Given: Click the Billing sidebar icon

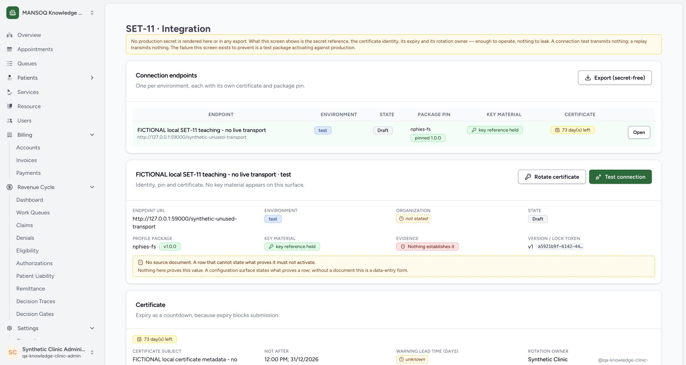Looking at the screenshot, I should click(10, 135).
